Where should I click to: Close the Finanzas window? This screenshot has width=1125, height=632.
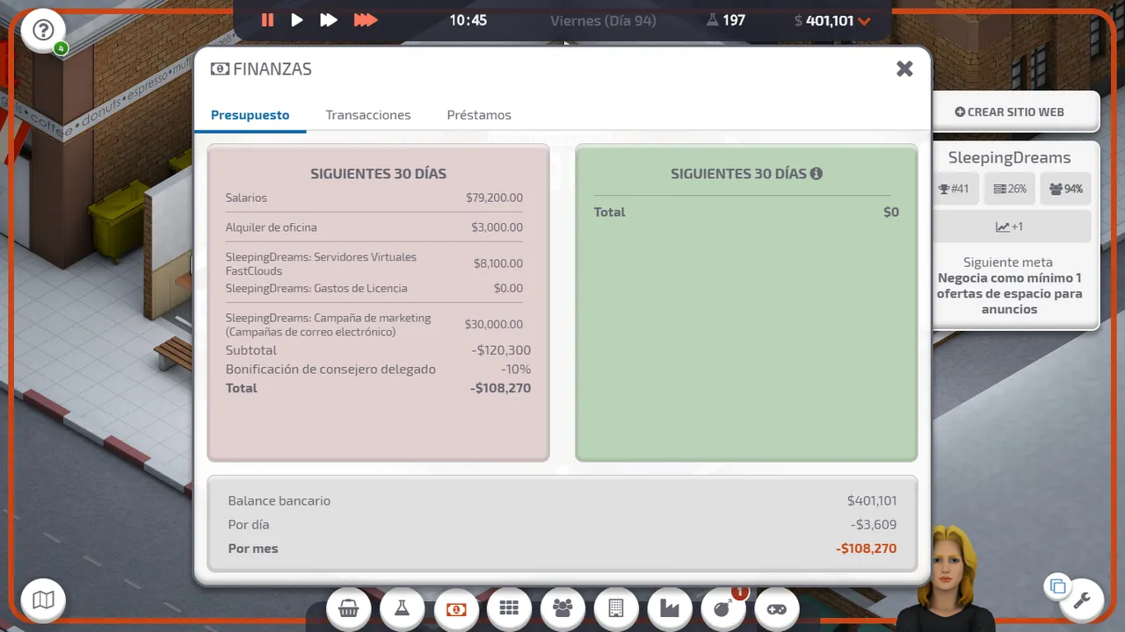tap(904, 68)
